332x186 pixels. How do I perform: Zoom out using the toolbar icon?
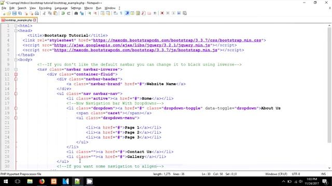point(95,13)
